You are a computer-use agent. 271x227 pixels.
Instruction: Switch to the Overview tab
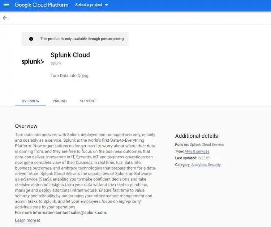coord(30,101)
